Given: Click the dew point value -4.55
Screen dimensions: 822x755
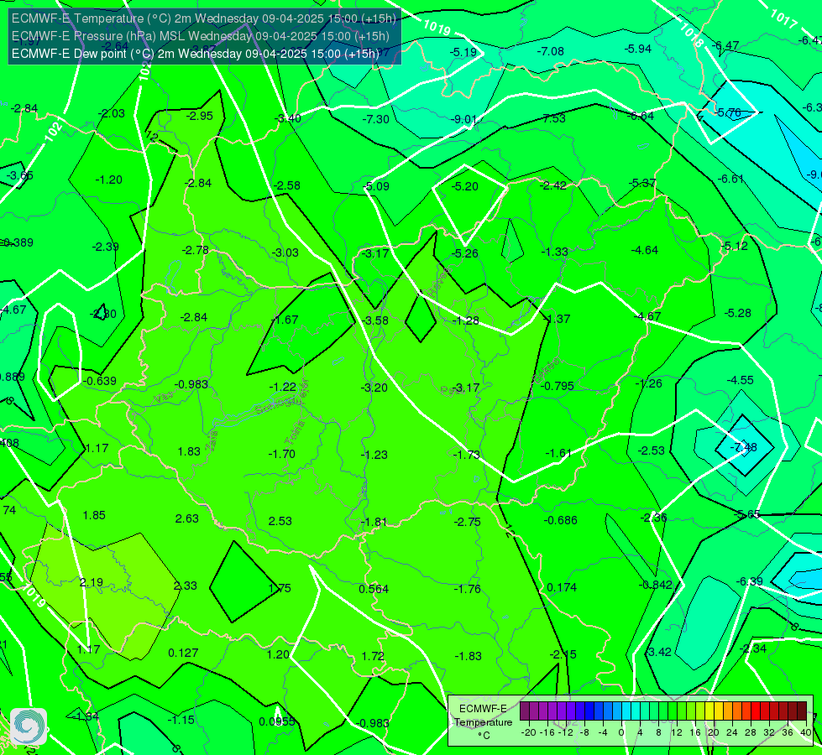Looking at the screenshot, I should tap(741, 380).
